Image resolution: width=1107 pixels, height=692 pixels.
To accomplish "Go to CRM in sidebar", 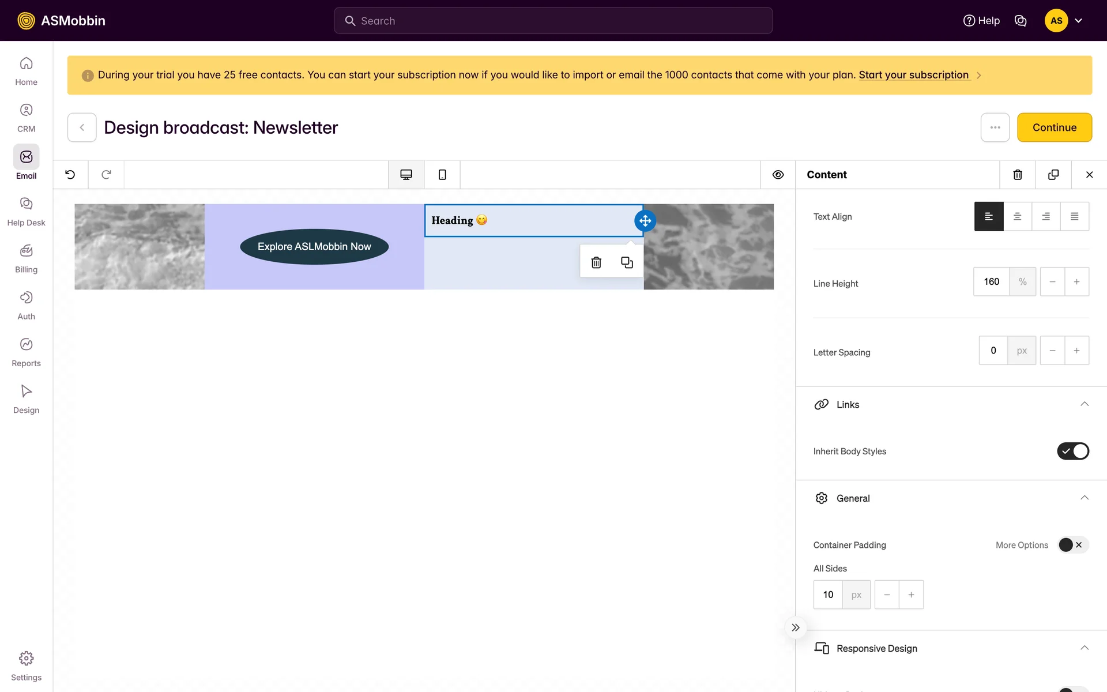I will point(26,118).
